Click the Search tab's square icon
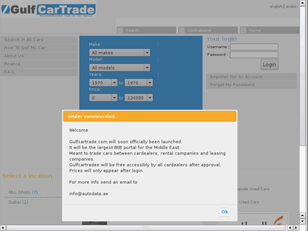The width and height of the screenshot is (308, 231). tap(120, 31)
